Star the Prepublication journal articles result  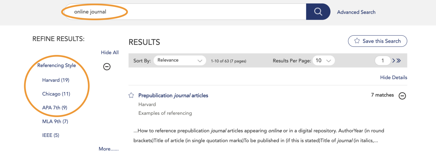click(131, 96)
